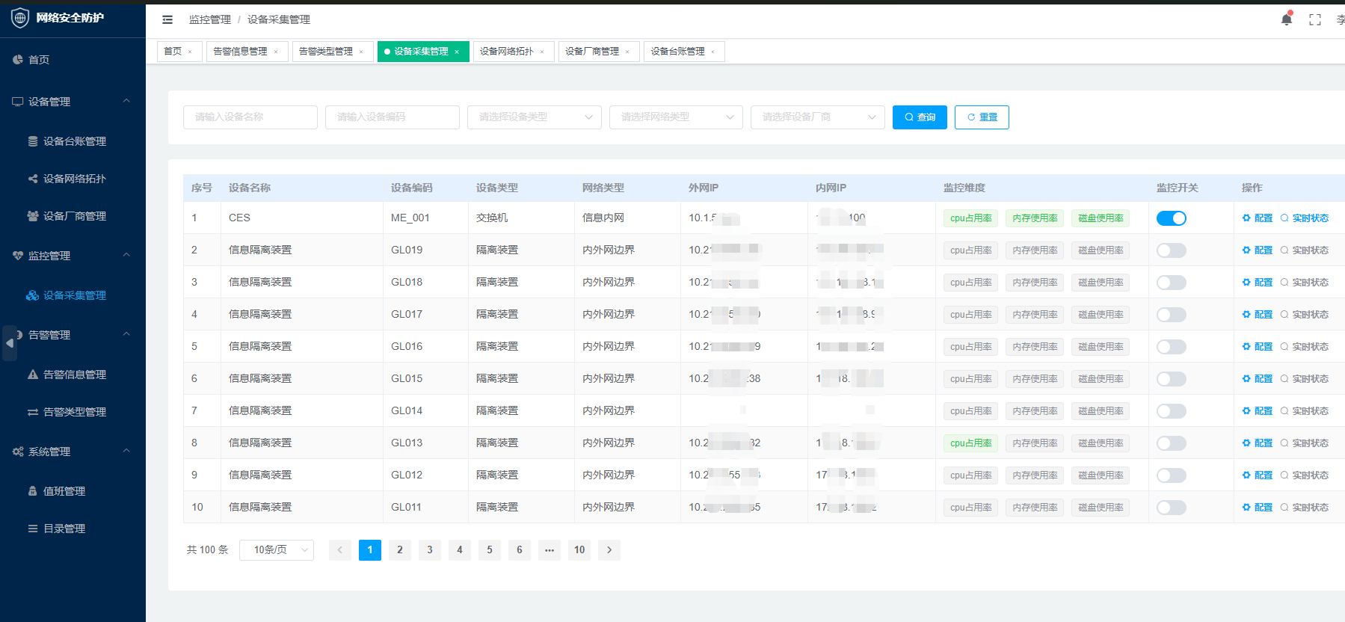This screenshot has height=622, width=1345.
Task: View 实时状态 for GL016 row
Action: (x=1305, y=347)
